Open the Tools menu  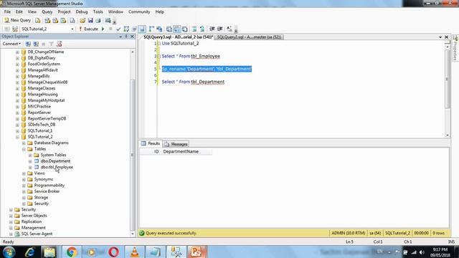point(98,11)
